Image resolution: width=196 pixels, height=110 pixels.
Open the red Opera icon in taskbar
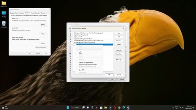[x=115, y=108]
